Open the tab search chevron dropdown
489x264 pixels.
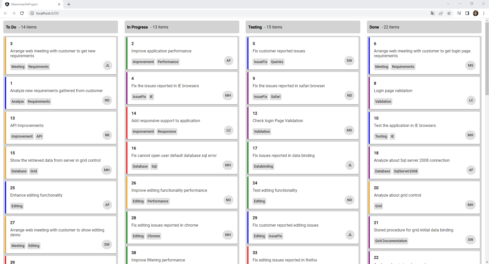pyautogui.click(x=448, y=4)
